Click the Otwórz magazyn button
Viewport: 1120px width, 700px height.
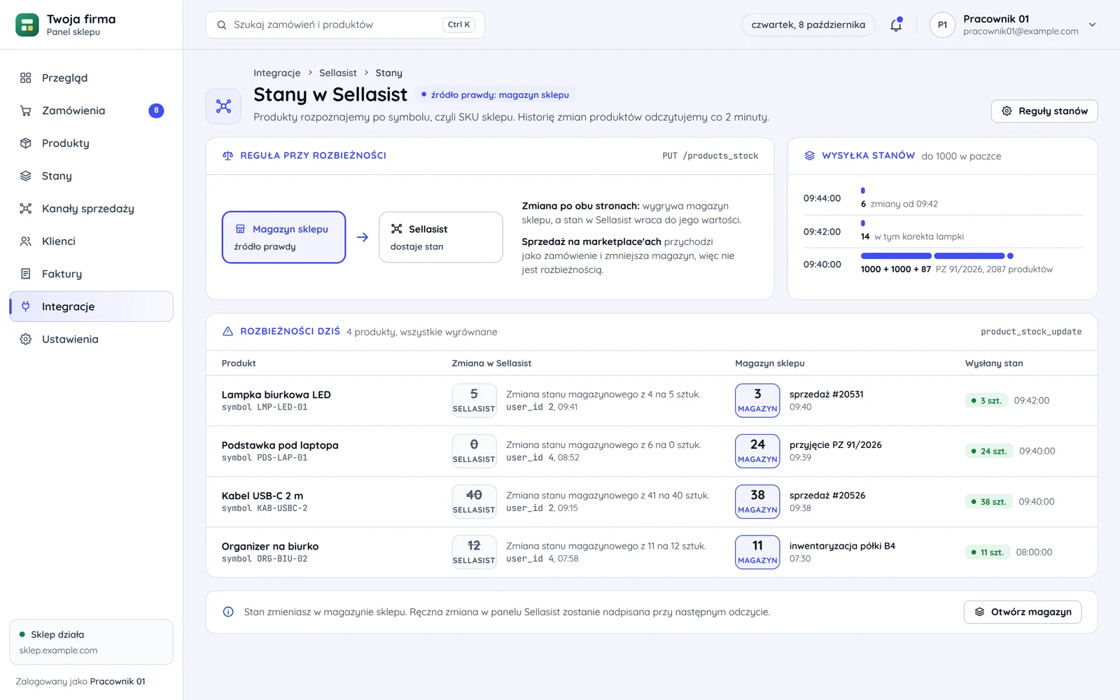click(x=1023, y=612)
